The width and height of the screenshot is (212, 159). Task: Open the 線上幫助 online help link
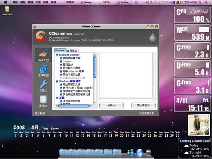40,113
